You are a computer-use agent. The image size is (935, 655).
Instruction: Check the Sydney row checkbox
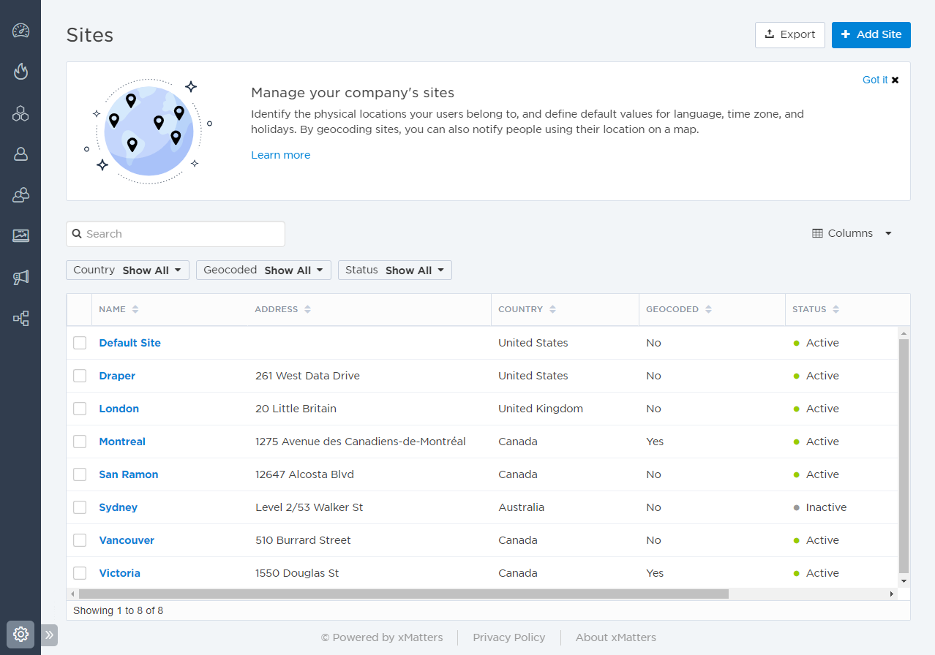pyautogui.click(x=80, y=507)
